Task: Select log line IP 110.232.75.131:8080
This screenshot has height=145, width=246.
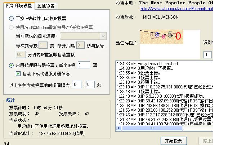Action: coord(165,87)
